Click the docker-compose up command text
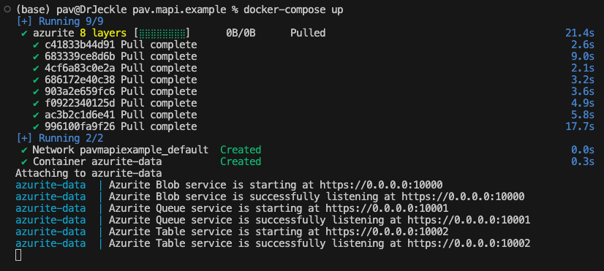 (293, 10)
